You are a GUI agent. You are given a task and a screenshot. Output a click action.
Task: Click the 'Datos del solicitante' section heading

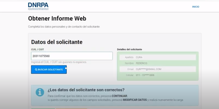click(x=57, y=42)
